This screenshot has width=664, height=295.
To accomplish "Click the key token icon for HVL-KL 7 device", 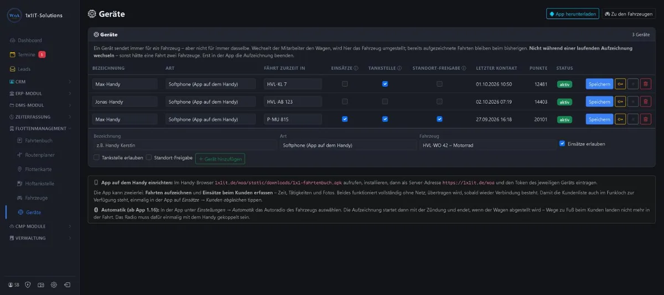I will (x=620, y=84).
